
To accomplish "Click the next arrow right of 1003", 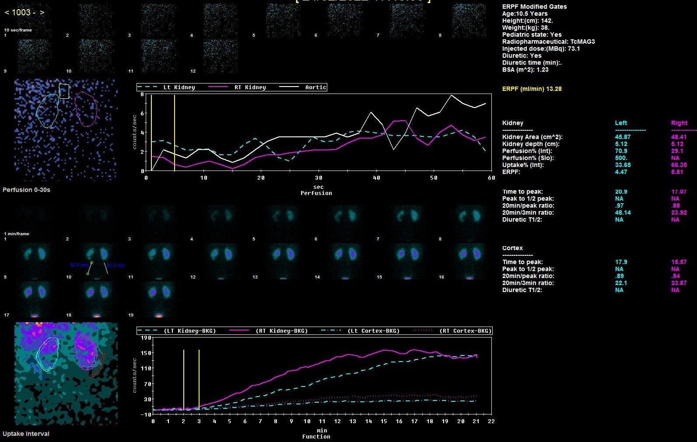I will tap(42, 13).
